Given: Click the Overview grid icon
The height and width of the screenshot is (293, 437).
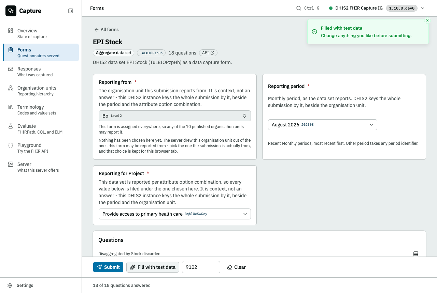Looking at the screenshot, I should click(11, 31).
